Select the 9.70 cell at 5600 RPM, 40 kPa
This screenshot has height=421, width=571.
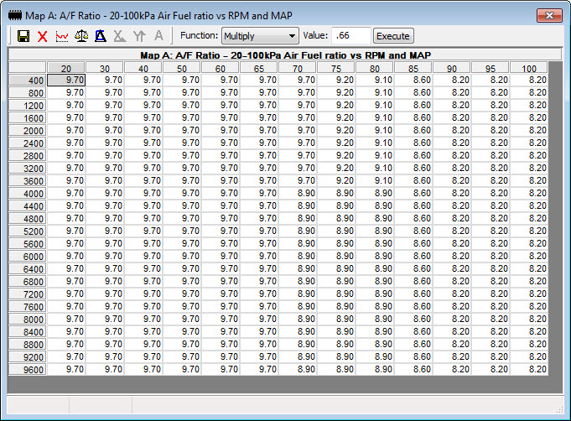[x=143, y=244]
